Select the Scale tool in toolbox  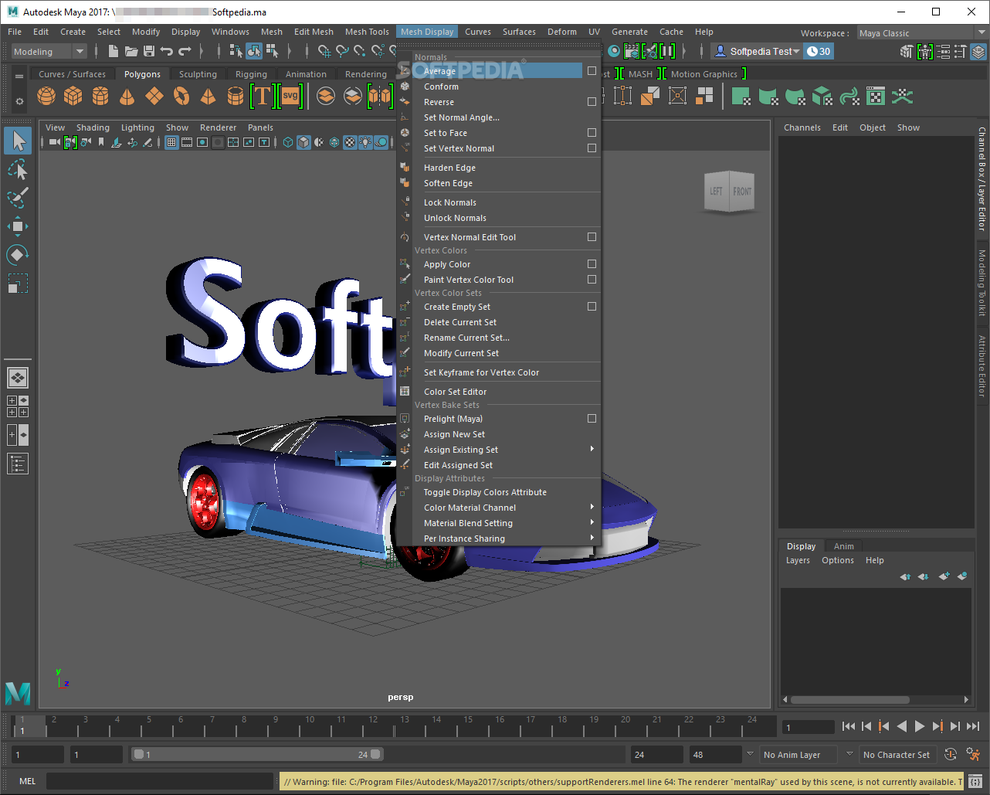[18, 283]
